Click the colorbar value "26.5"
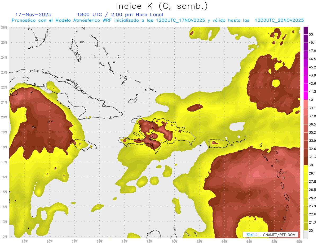318x245 pixels. pos(312,190)
